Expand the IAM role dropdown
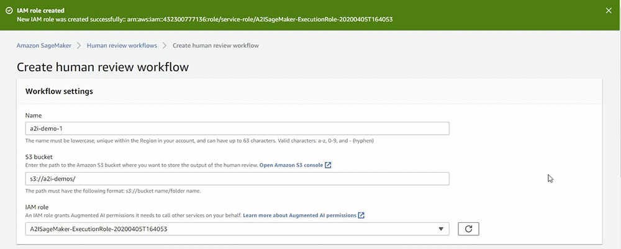The height and width of the screenshot is (249, 621). [237, 229]
